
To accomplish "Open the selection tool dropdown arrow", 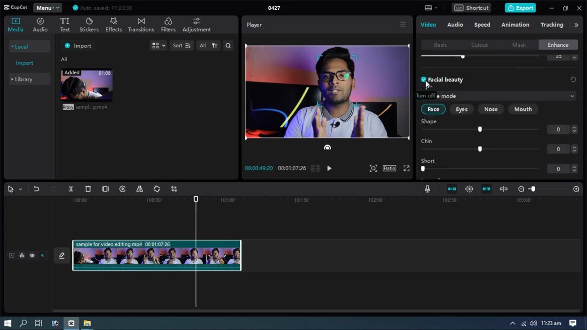I will coord(20,189).
